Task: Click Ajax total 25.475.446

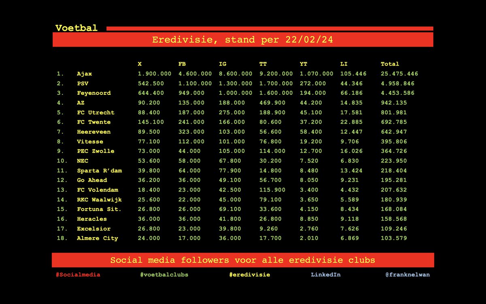Action: pyautogui.click(x=399, y=74)
